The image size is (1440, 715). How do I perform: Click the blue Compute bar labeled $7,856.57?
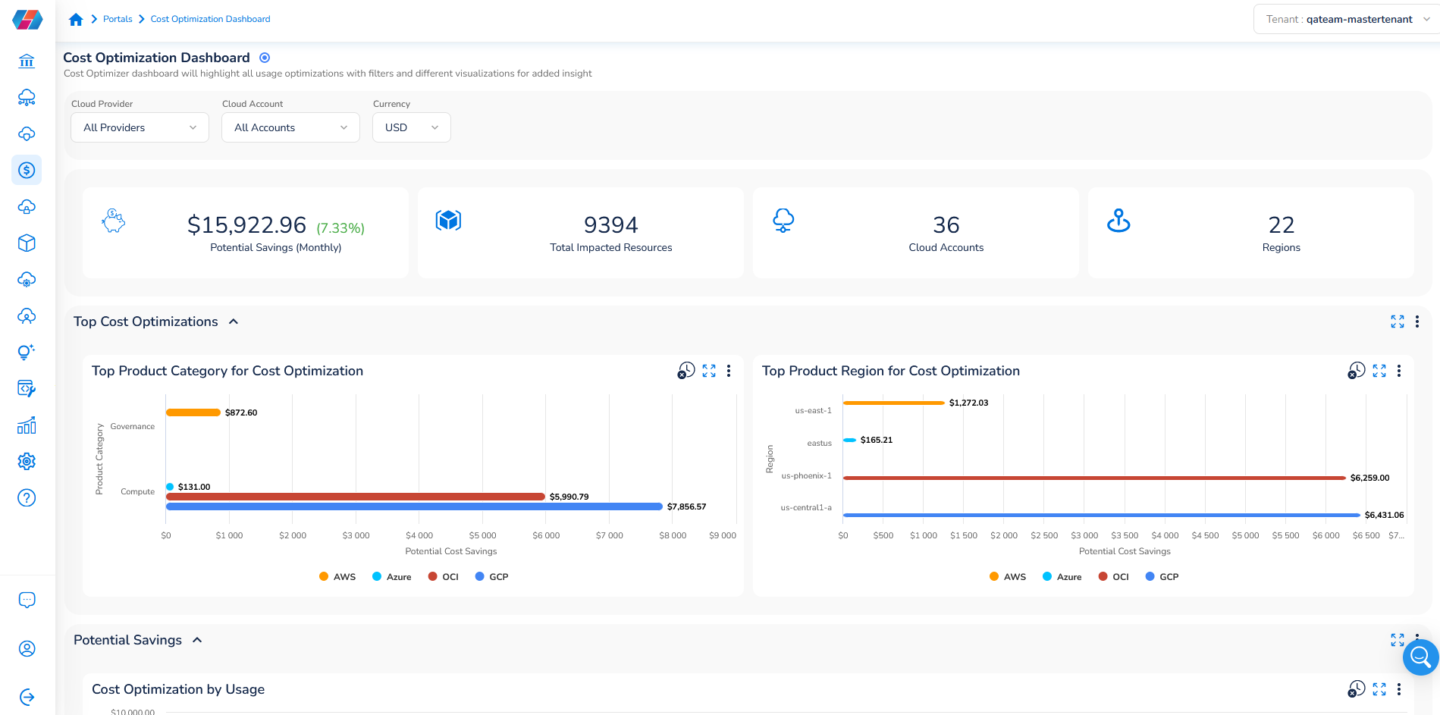415,506
